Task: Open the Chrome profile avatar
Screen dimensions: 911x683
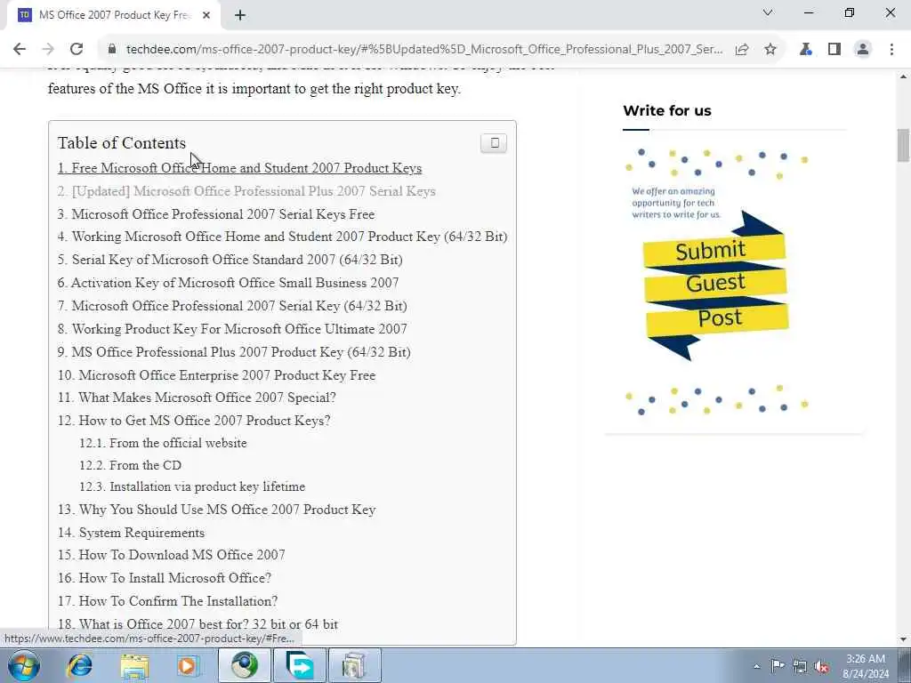Action: [863, 50]
